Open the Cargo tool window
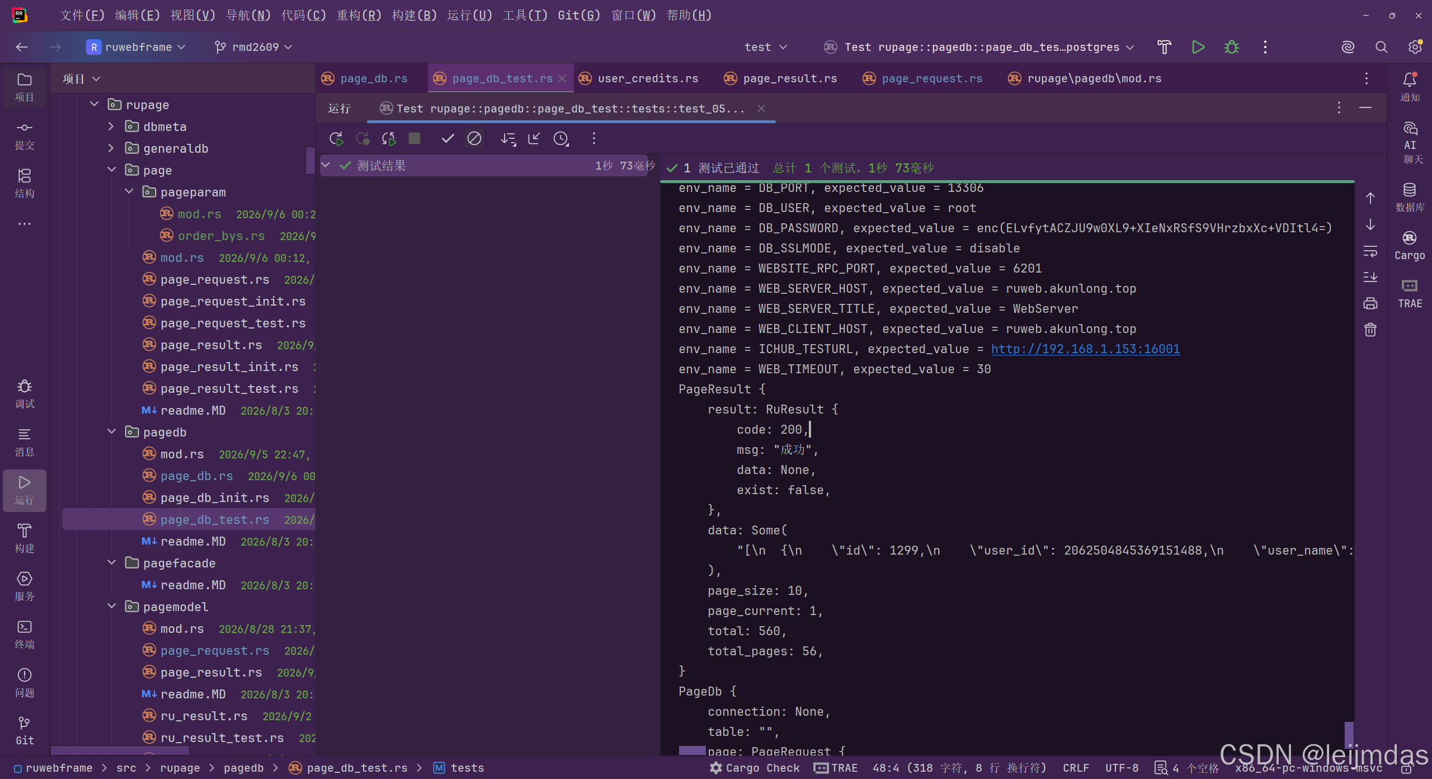Viewport: 1432px width, 779px height. click(1410, 246)
